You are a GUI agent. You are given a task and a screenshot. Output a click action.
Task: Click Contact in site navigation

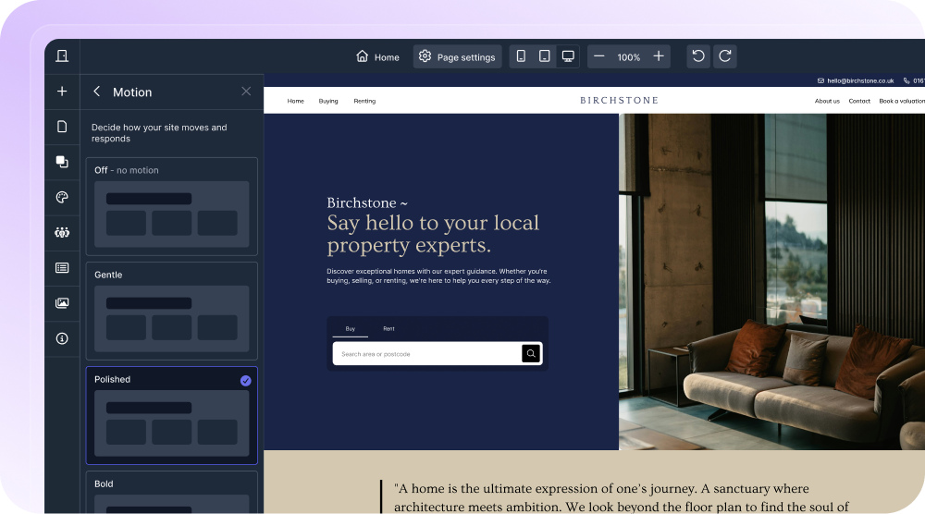pos(859,102)
